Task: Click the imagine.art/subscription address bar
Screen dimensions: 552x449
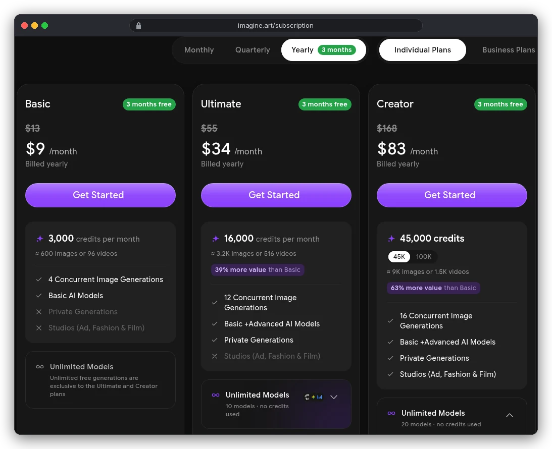Action: 276,26
